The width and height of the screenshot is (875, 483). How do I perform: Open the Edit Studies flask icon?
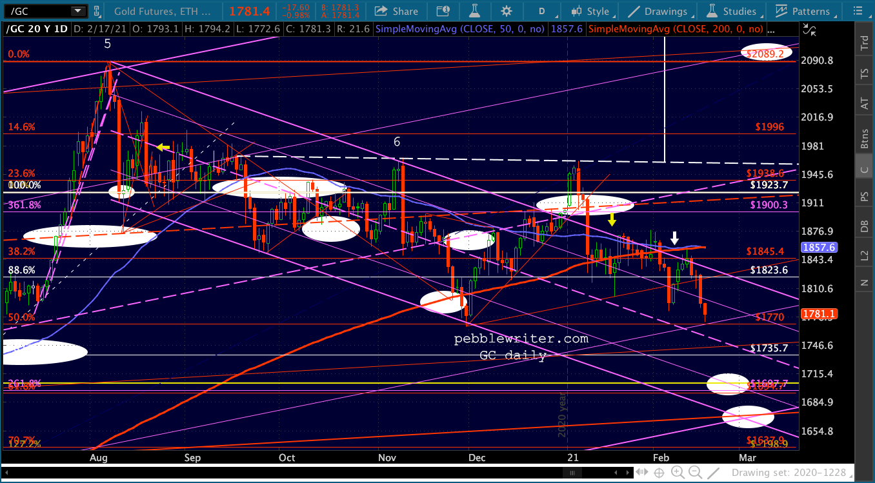pyautogui.click(x=474, y=11)
